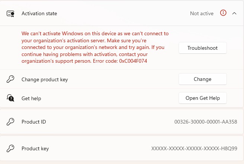Click the Troubleshoot button

(x=203, y=48)
